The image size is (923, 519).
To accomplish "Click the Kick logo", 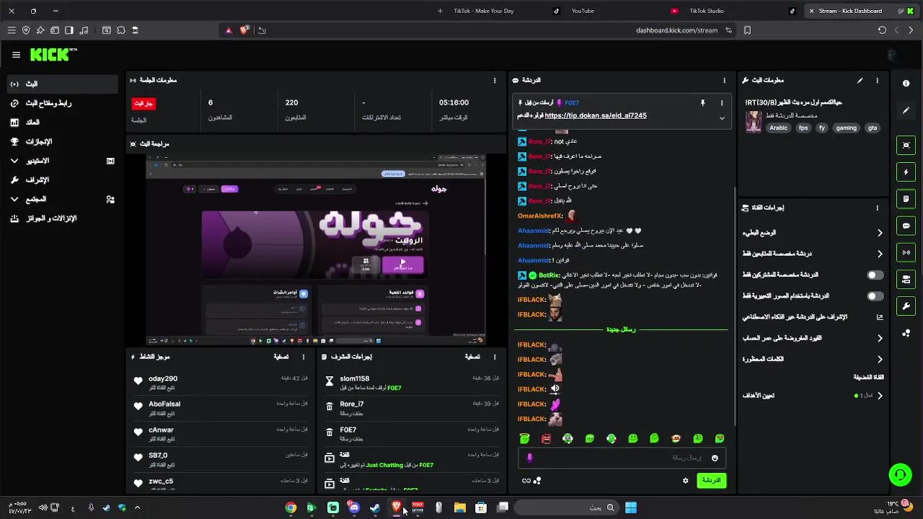I will pyautogui.click(x=53, y=54).
